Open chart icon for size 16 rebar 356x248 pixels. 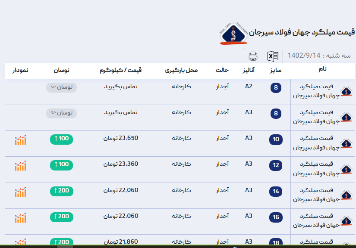[x=20, y=218]
